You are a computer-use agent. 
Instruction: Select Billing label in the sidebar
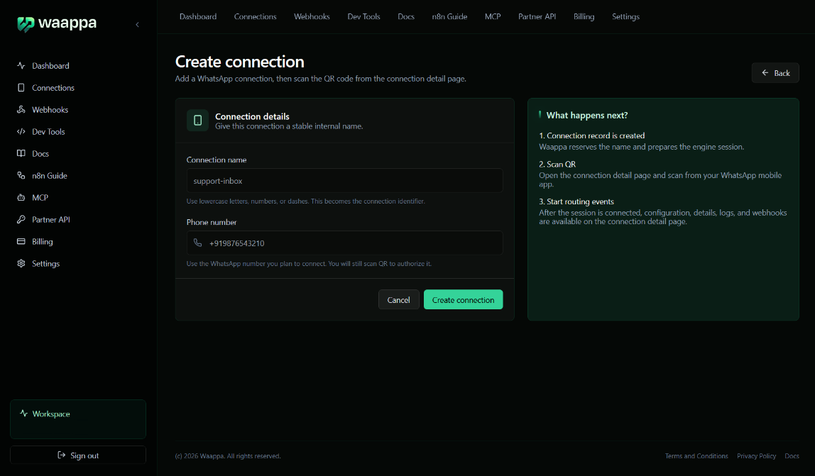pos(42,242)
